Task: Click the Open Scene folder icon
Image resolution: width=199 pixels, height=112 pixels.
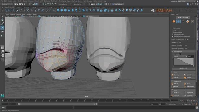Action: click(x=17, y=4)
